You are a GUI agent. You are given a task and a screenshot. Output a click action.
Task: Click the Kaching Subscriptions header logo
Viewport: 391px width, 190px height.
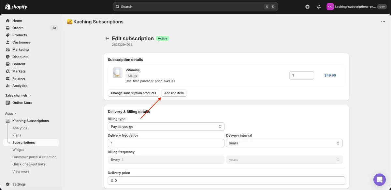70,22
